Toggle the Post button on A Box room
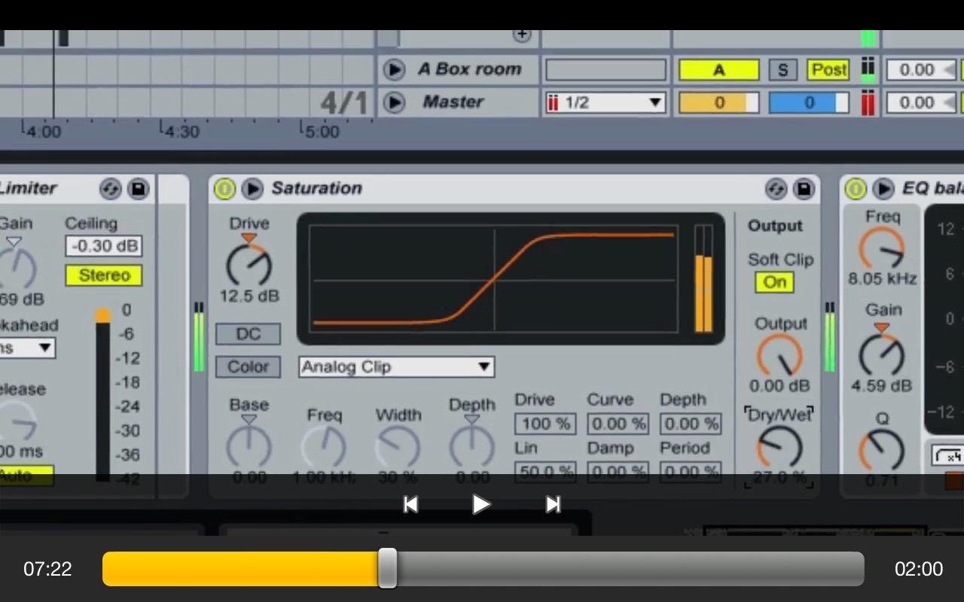Viewport: 964px width, 602px height. point(828,70)
